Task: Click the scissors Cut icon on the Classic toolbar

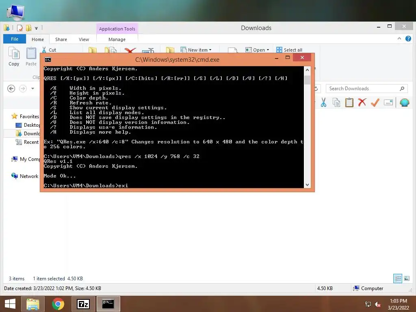Action: (323, 102)
